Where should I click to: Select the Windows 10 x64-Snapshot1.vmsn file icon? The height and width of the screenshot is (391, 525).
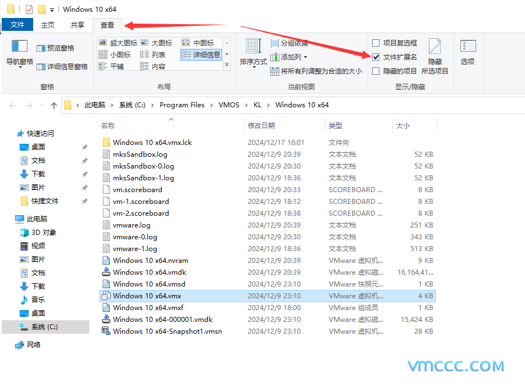click(x=106, y=331)
